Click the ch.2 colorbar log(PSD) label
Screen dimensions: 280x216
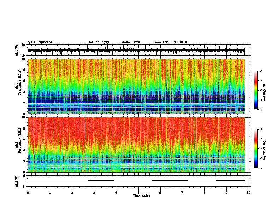(264, 150)
